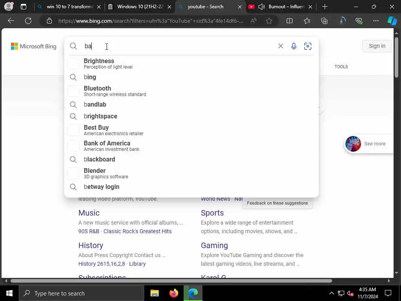The image size is (401, 301).
Task: Pick the 'blackboard' suggestion
Action: 191,159
